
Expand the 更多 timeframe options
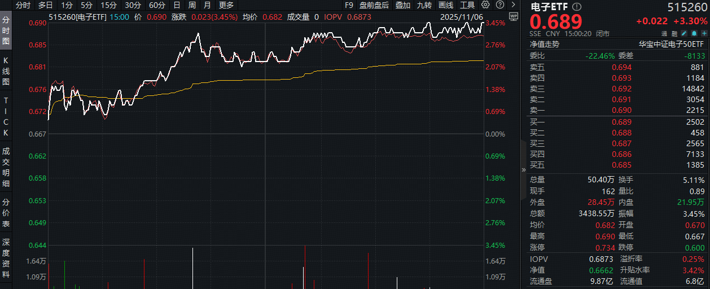click(226, 5)
